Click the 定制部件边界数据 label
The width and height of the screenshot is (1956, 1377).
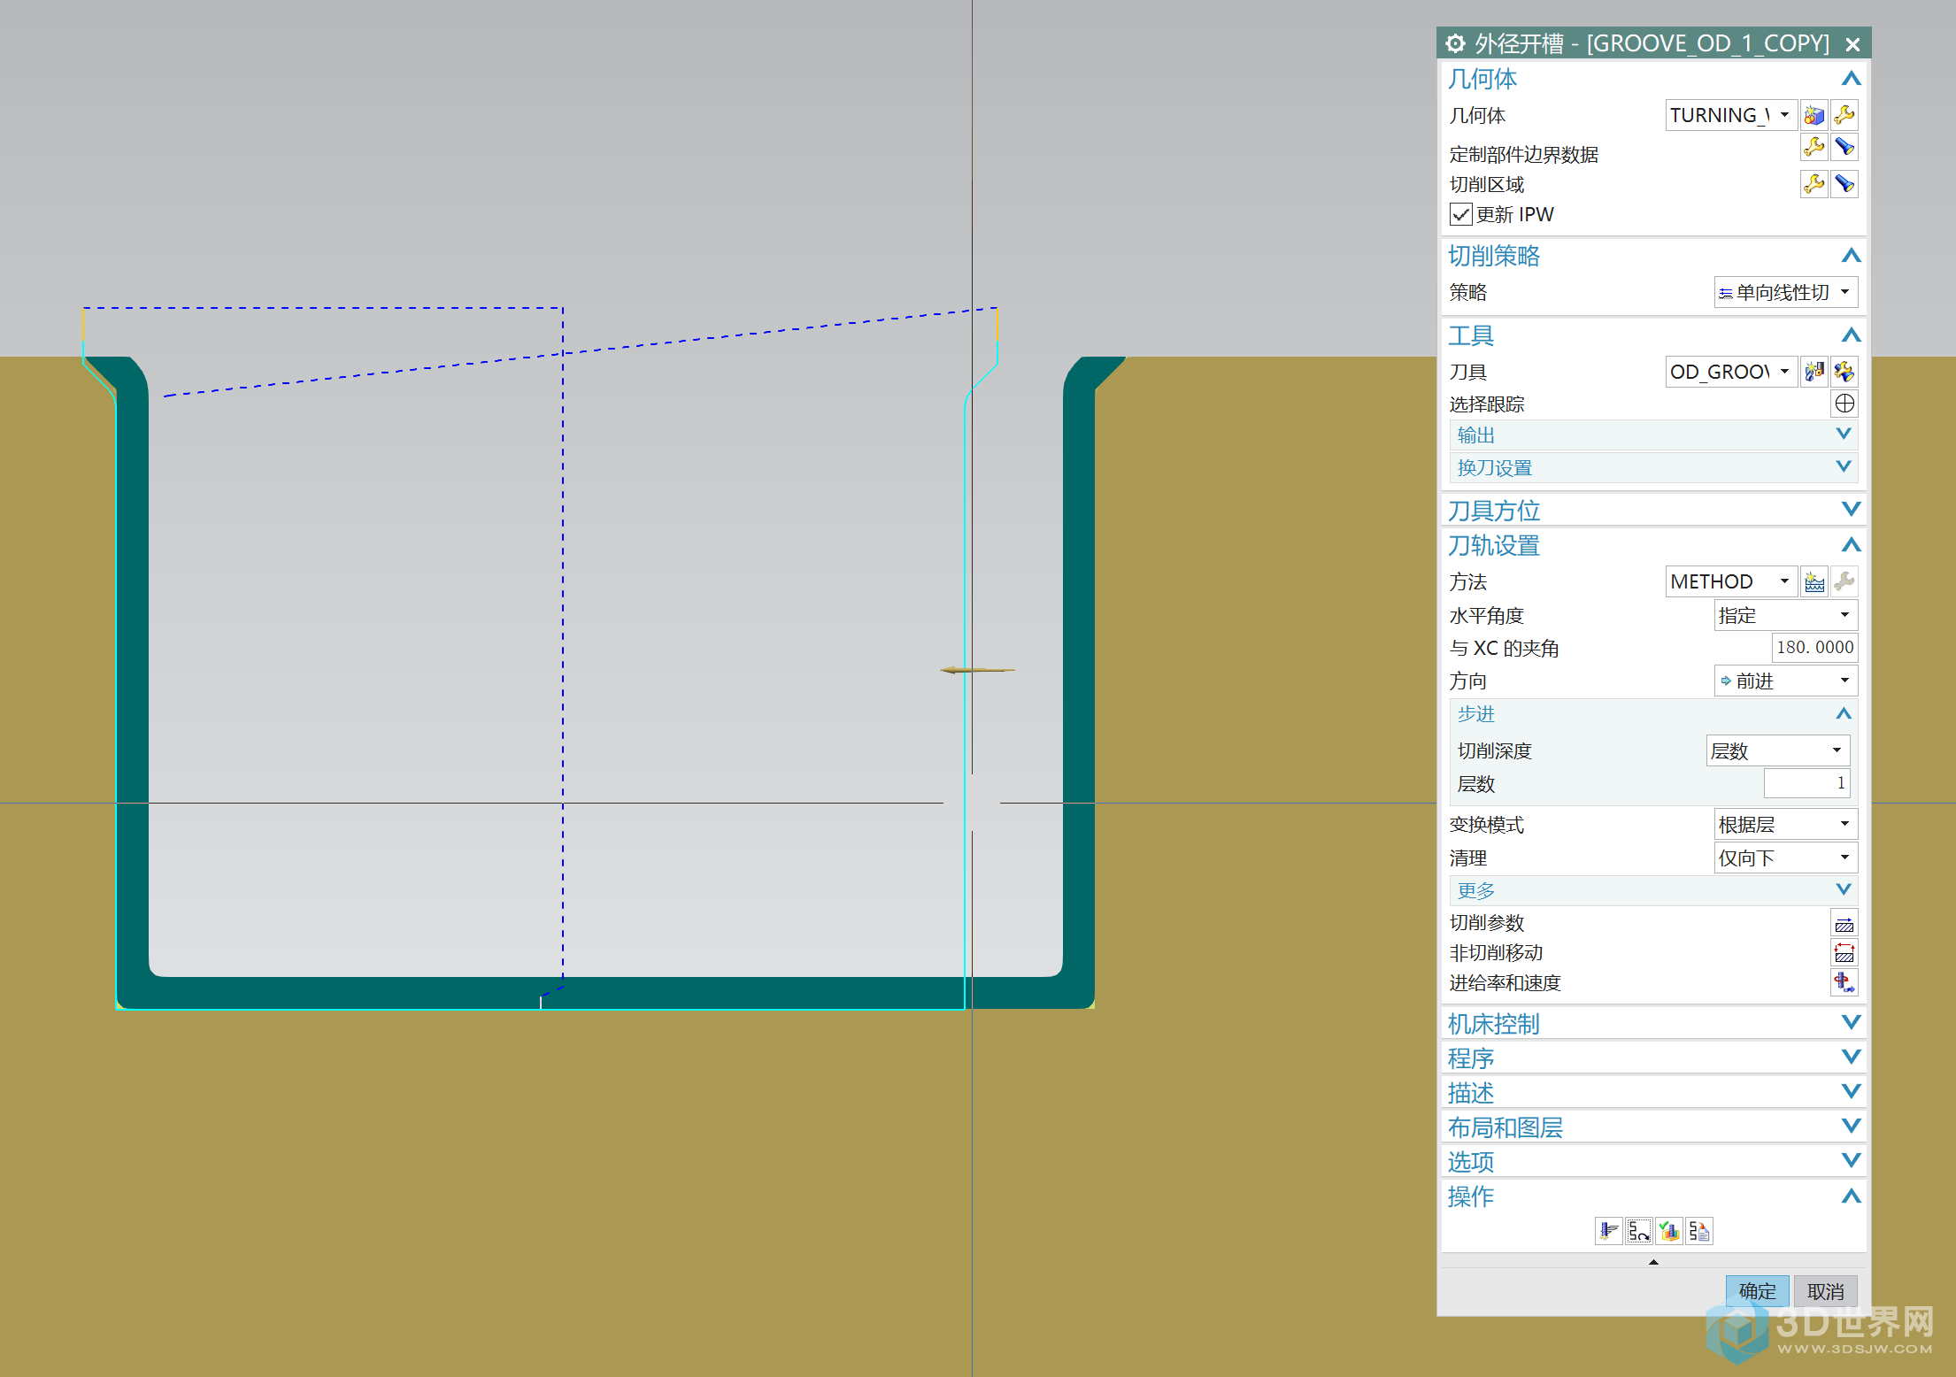pyautogui.click(x=1524, y=154)
